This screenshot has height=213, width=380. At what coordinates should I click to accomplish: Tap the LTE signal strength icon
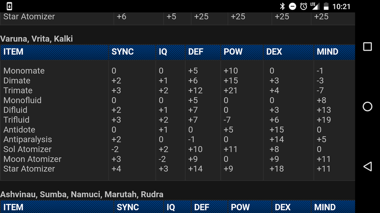pyautogui.click(x=314, y=6)
